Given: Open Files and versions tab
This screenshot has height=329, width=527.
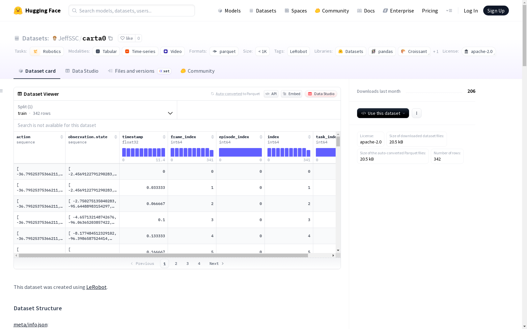Looking at the screenshot, I should [139, 71].
